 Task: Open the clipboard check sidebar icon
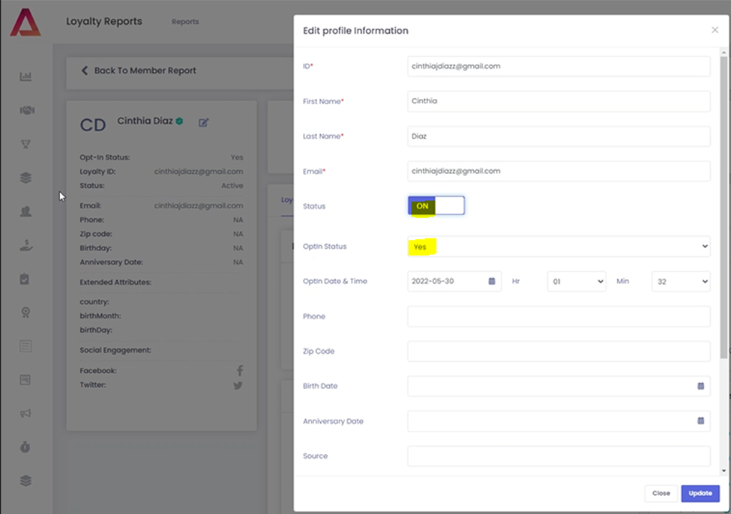coord(25,279)
